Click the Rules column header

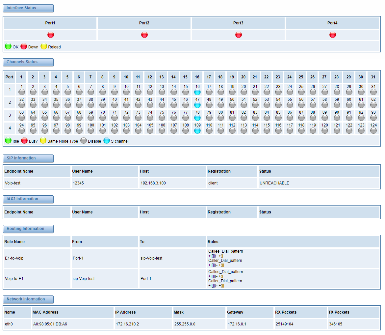point(294,241)
